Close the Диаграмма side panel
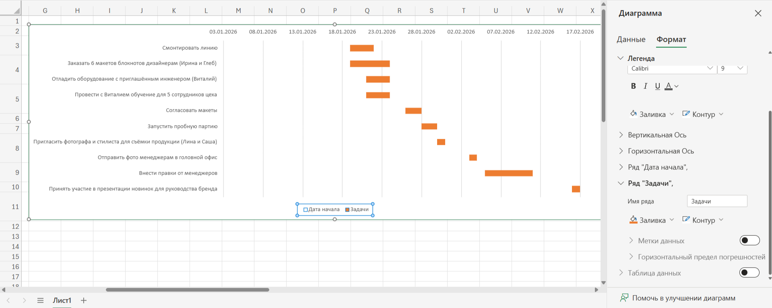 [758, 13]
